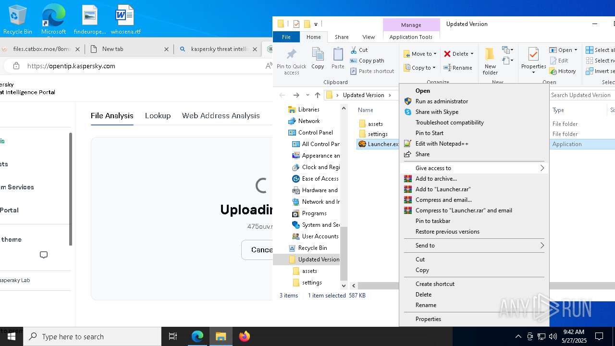Click the Task View taskbar icon
The width and height of the screenshot is (615, 346).
pos(173,336)
